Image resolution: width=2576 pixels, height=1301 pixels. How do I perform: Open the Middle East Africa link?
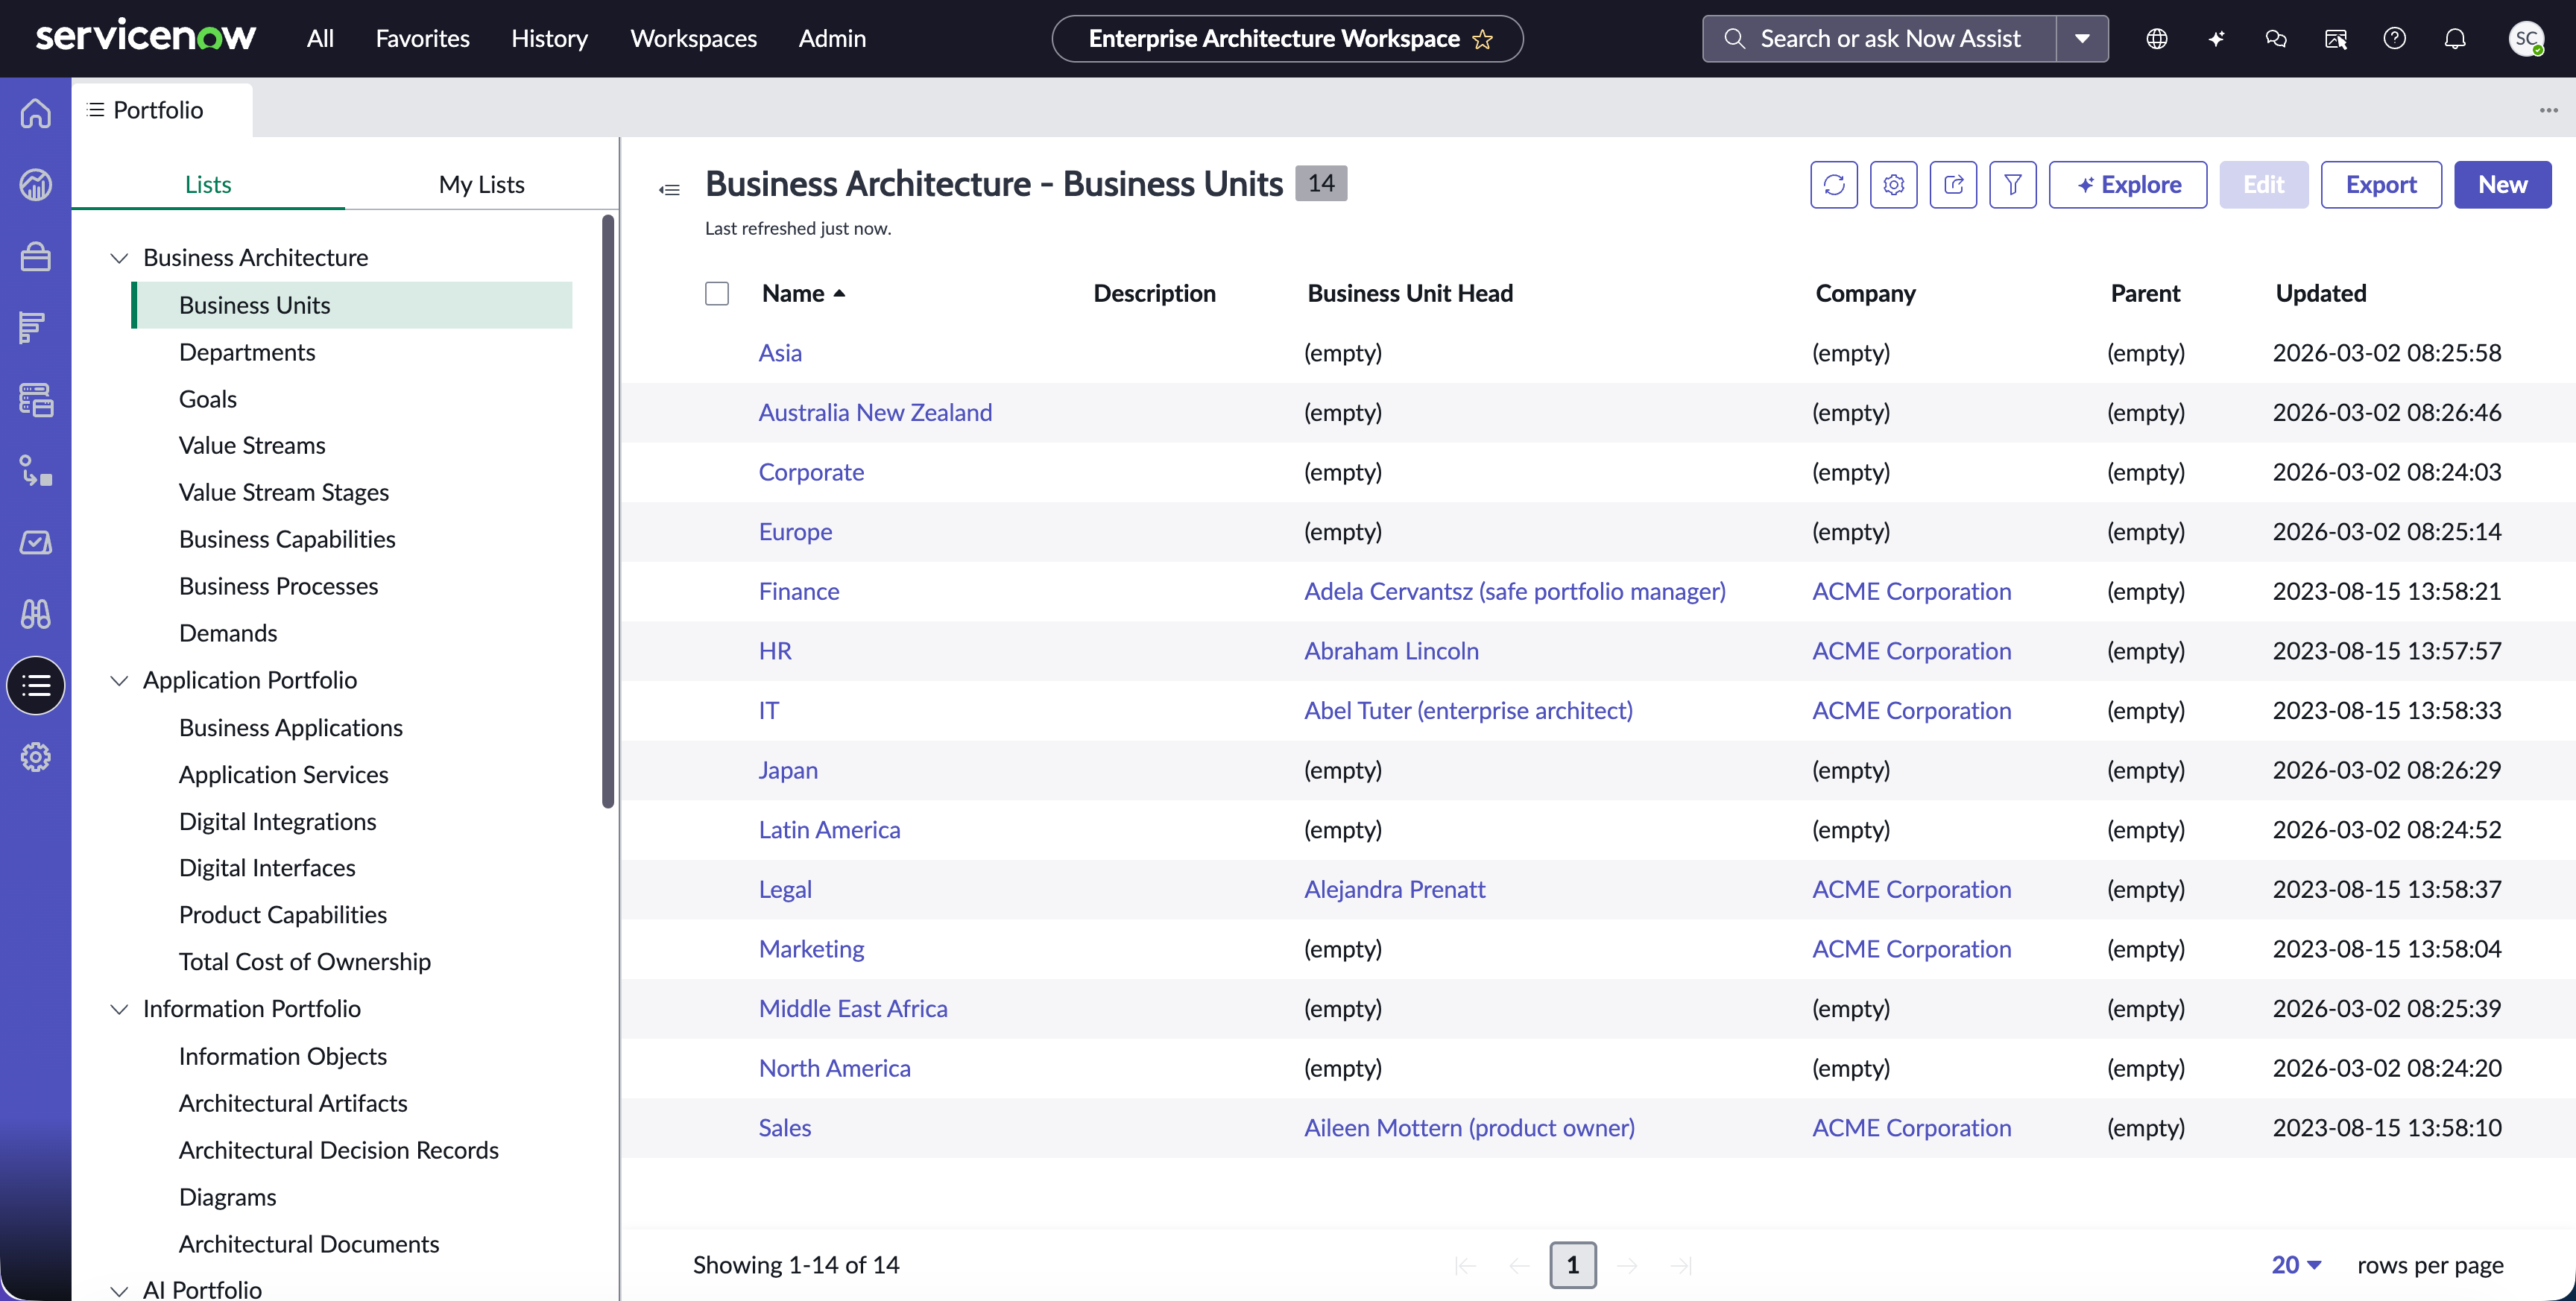(853, 1008)
